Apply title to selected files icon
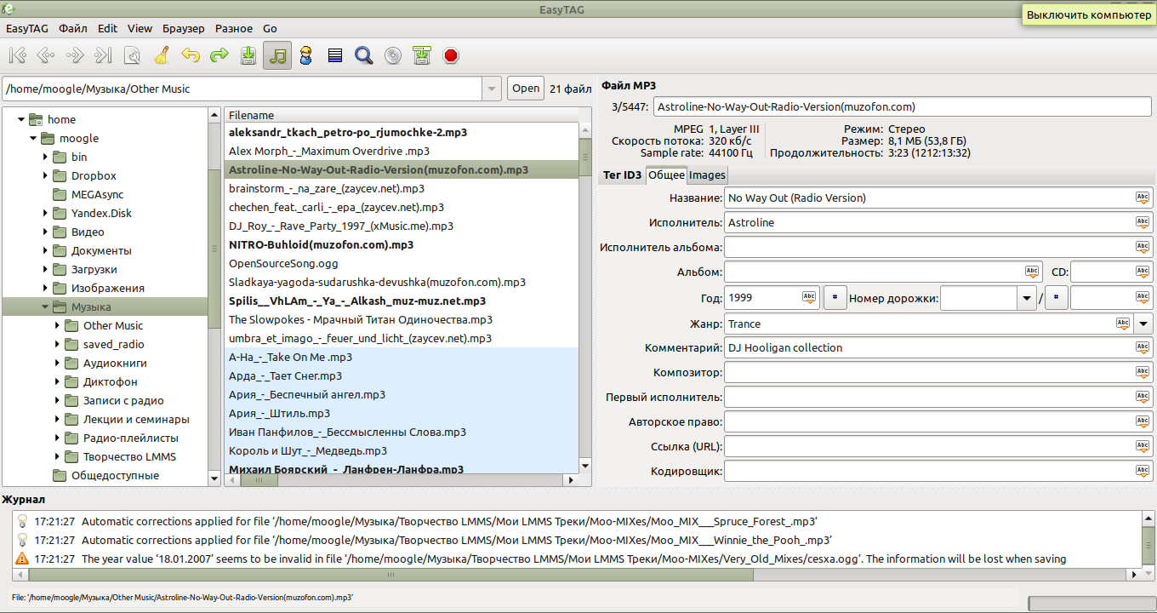 1143,198
